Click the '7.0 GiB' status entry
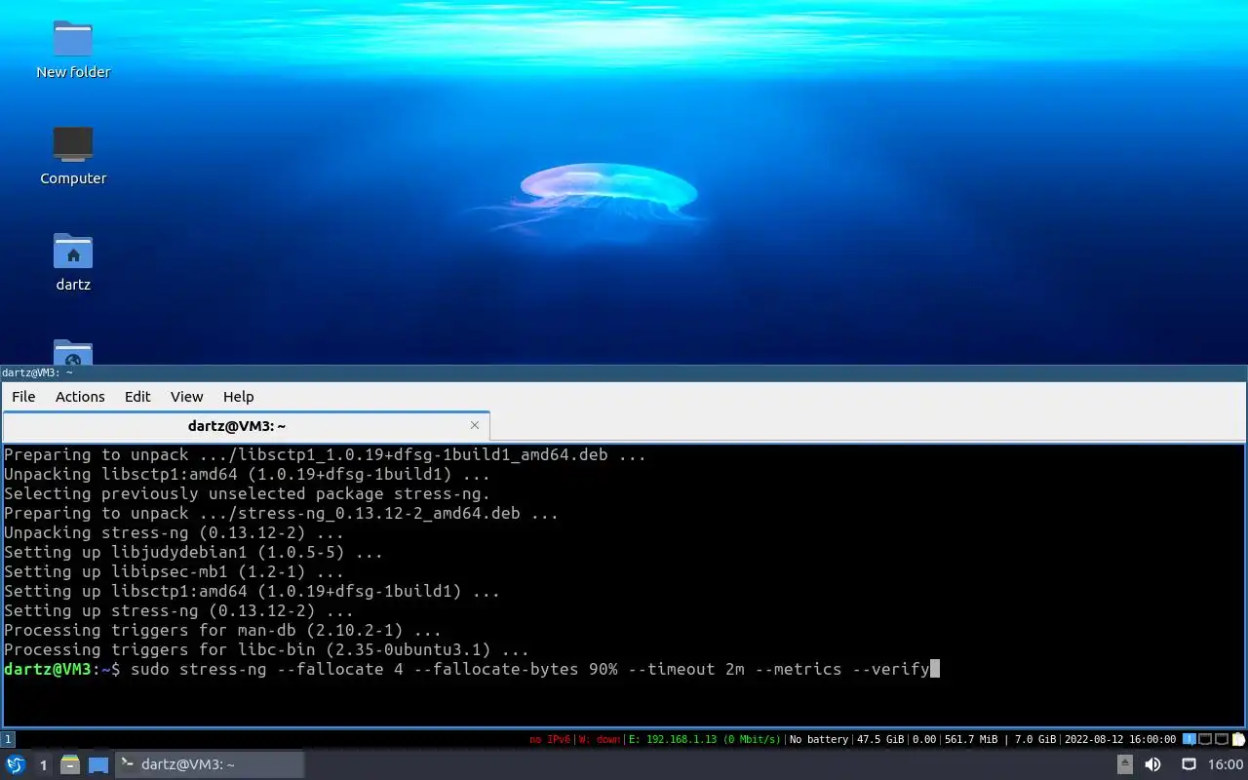Viewport: 1248px width, 780px height. pyautogui.click(x=1035, y=739)
